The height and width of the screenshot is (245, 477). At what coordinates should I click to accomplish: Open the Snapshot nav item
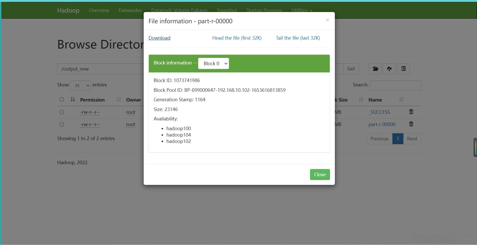[227, 10]
